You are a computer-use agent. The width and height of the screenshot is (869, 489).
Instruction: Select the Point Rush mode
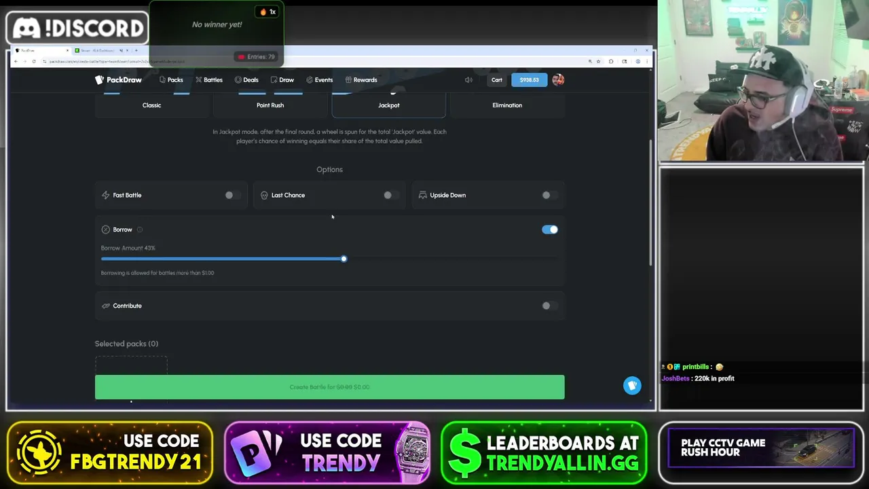270,105
